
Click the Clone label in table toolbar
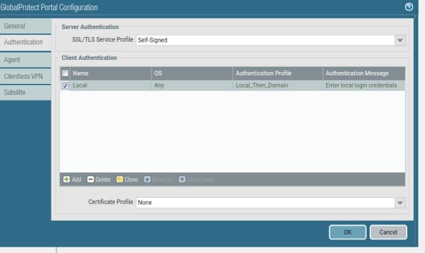pos(131,179)
